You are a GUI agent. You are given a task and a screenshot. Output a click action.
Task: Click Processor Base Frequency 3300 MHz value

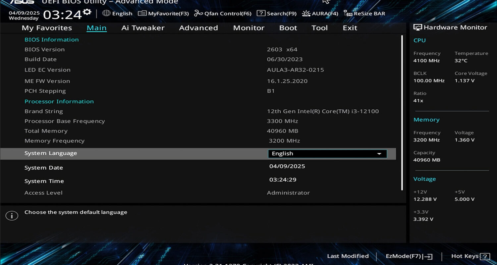[282, 121]
